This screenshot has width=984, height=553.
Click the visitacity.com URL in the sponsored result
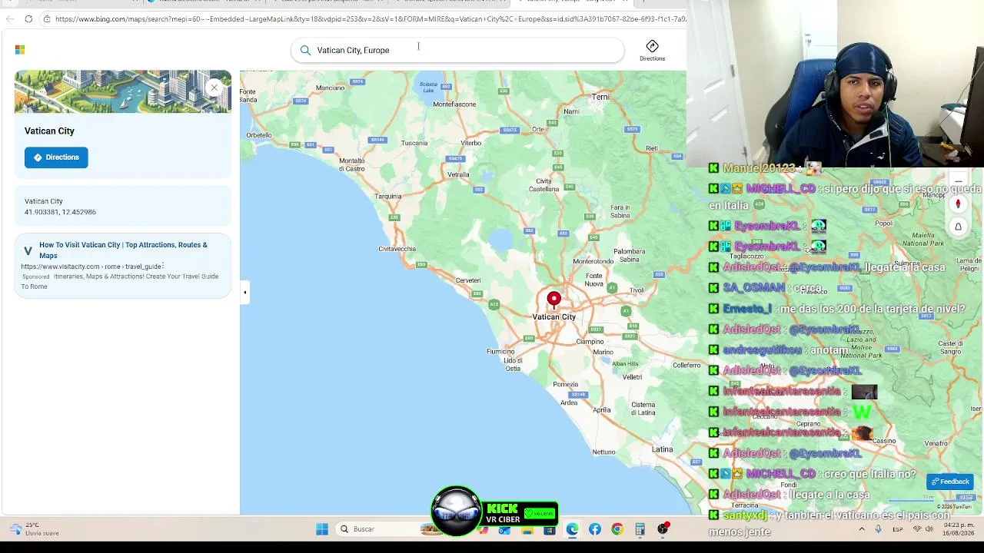pos(91,267)
